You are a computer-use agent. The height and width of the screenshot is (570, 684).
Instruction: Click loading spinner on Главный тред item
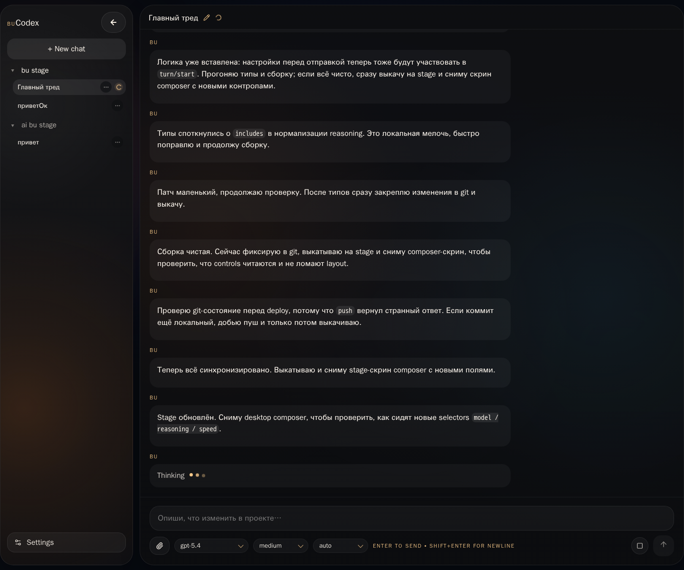coord(119,87)
